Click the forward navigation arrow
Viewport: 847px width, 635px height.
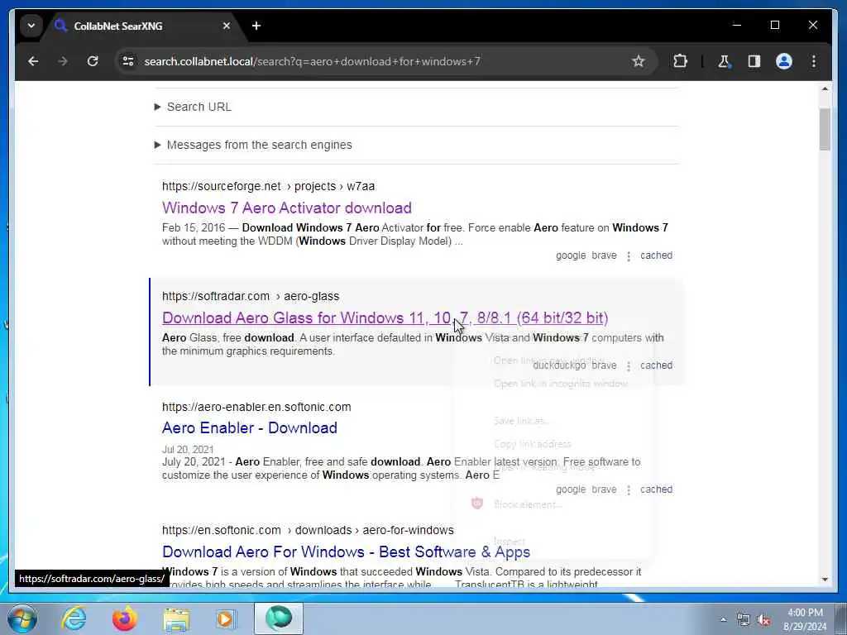click(63, 61)
